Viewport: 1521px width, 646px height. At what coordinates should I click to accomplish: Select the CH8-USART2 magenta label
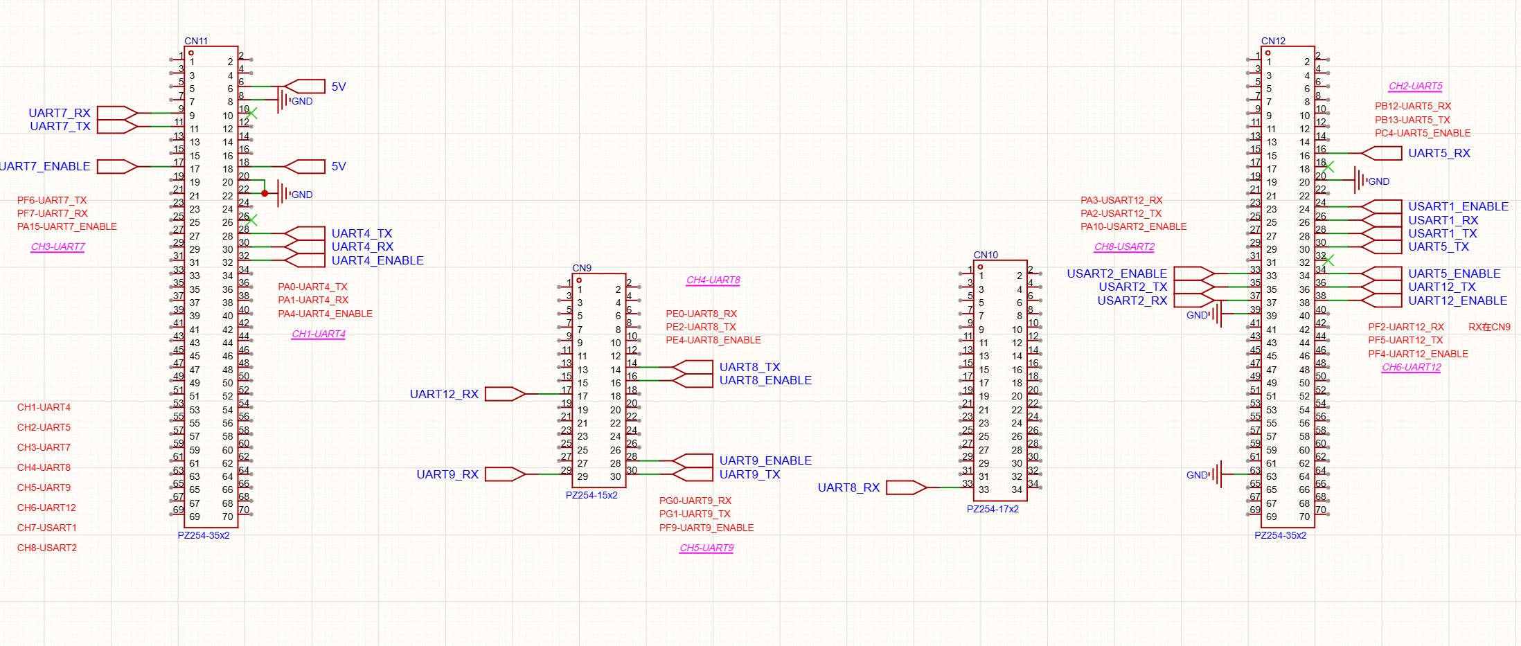point(1125,246)
